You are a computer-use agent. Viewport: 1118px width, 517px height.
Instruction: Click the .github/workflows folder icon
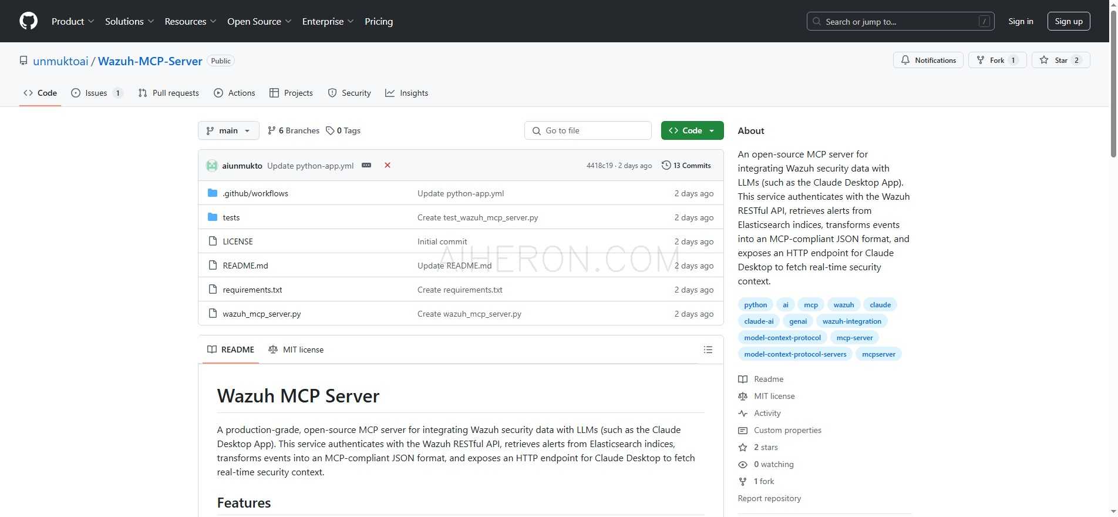click(213, 193)
